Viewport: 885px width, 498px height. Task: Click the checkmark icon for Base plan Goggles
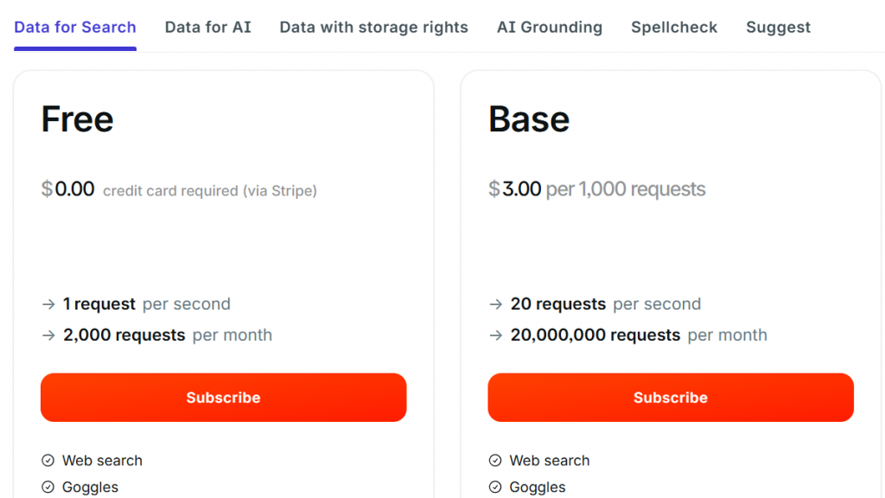(495, 488)
